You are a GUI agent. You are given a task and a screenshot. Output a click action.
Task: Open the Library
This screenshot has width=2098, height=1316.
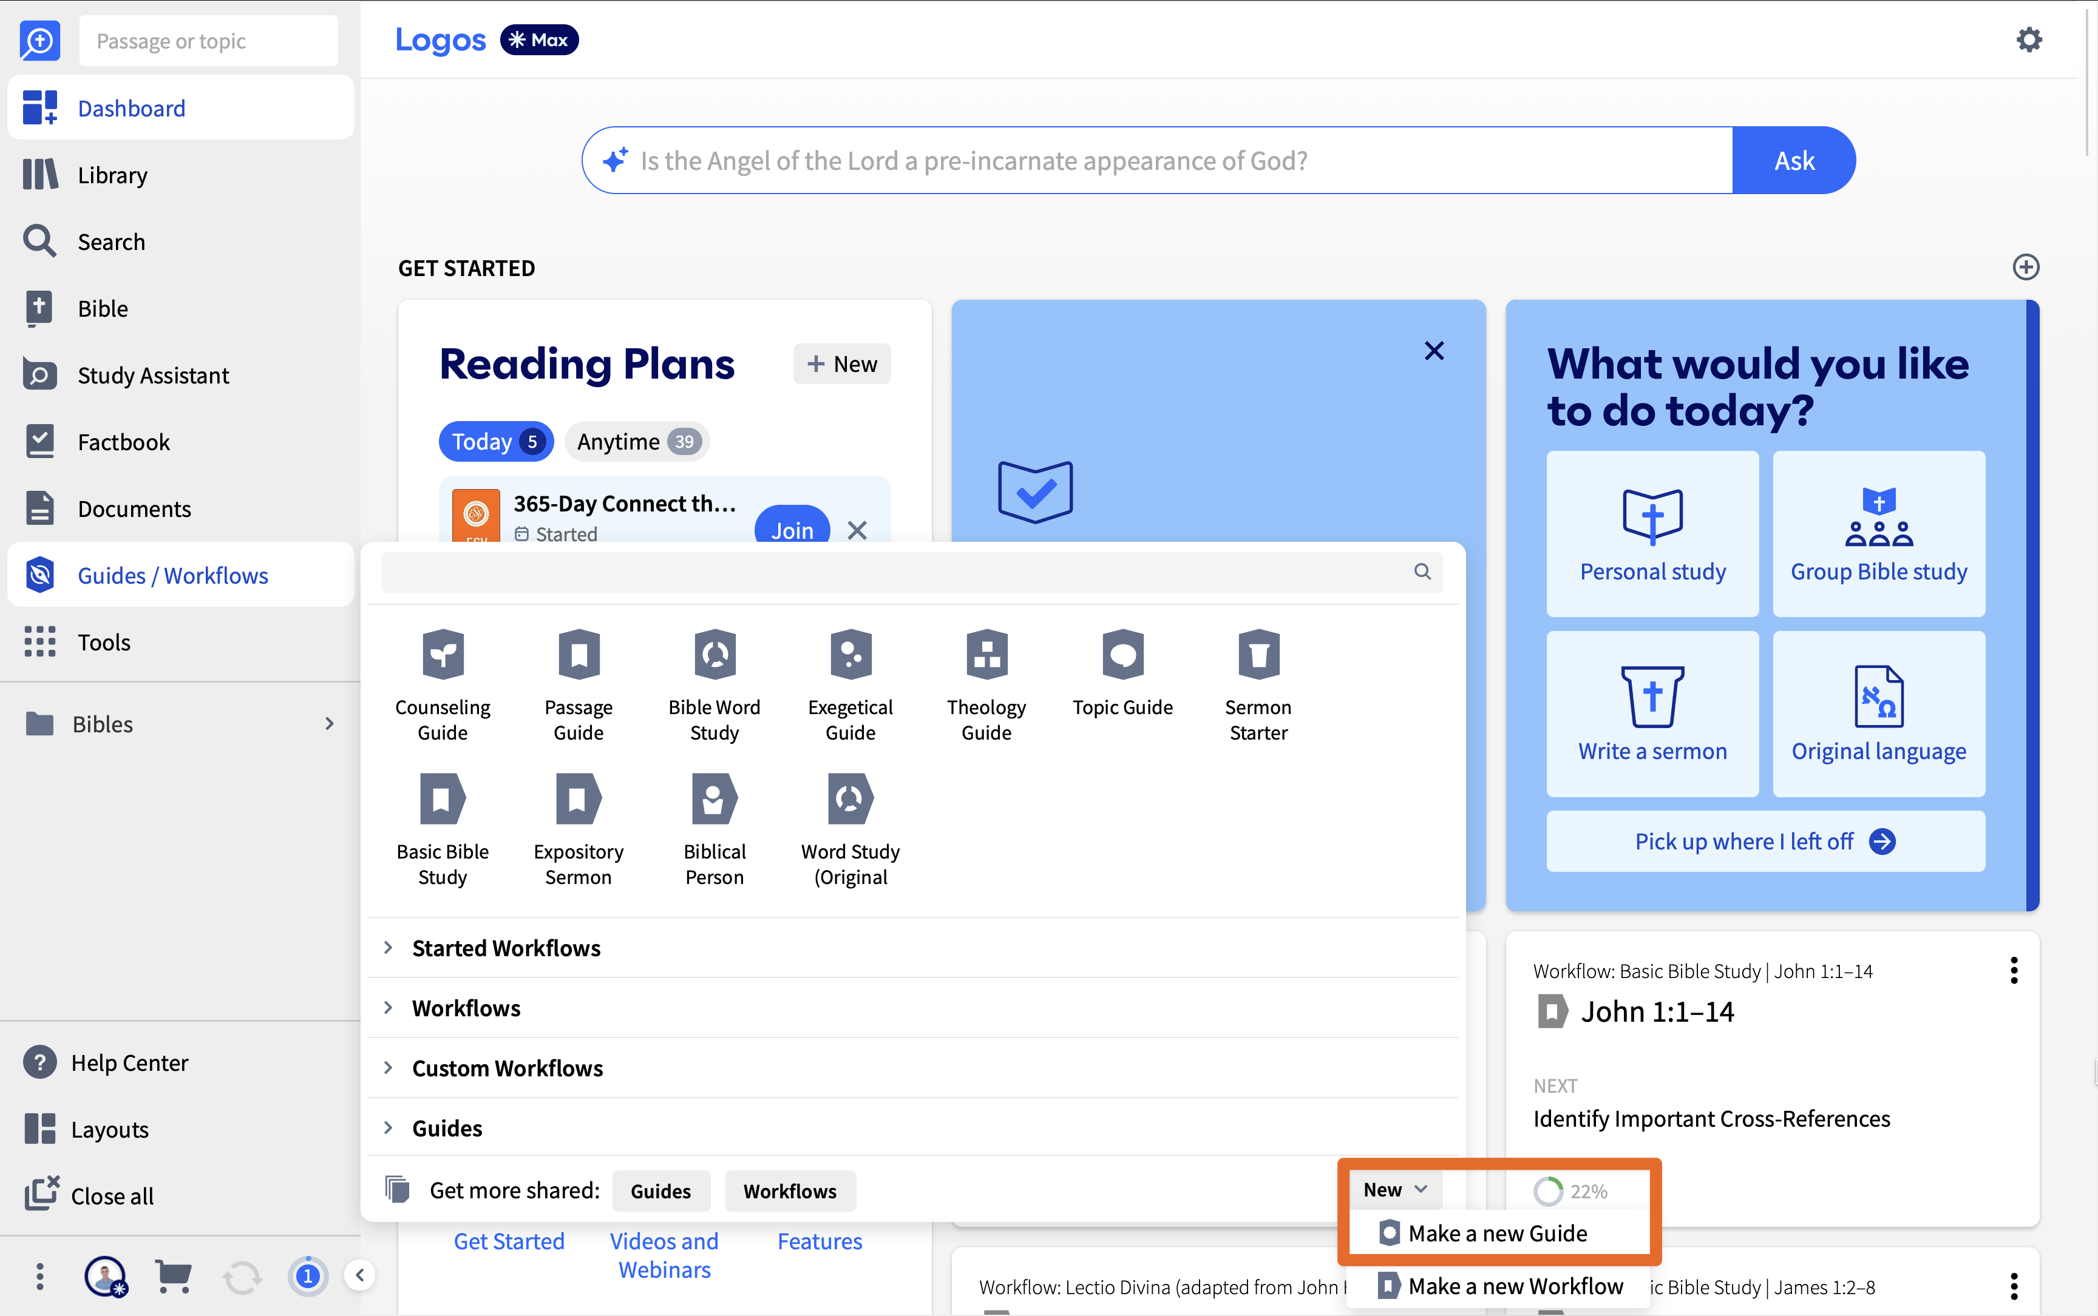pos(180,175)
